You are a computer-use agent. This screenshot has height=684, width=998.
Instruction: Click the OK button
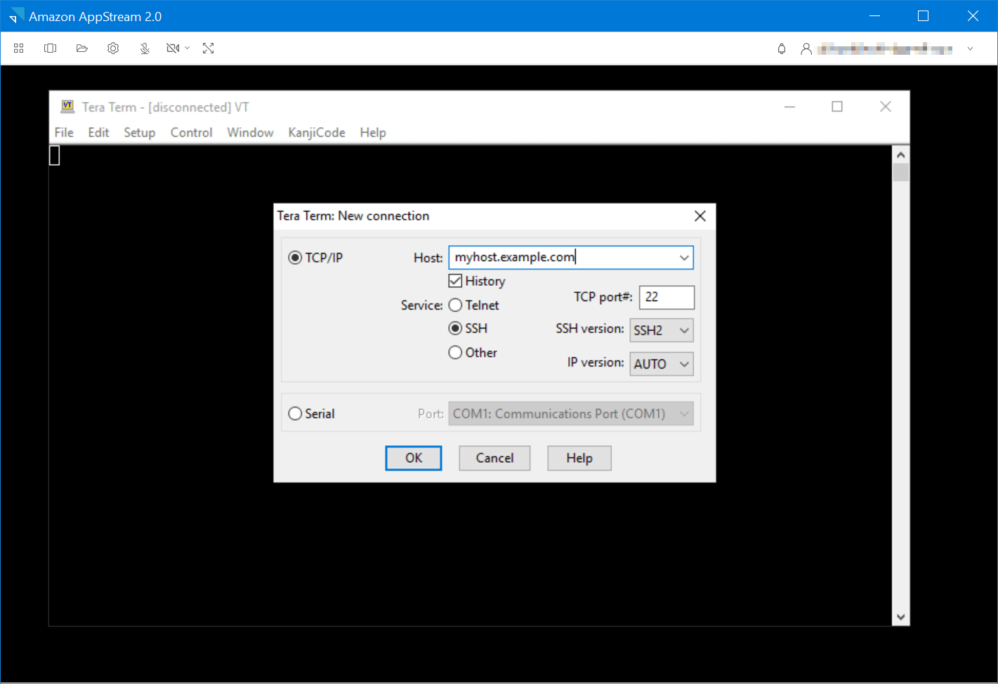pyautogui.click(x=414, y=458)
